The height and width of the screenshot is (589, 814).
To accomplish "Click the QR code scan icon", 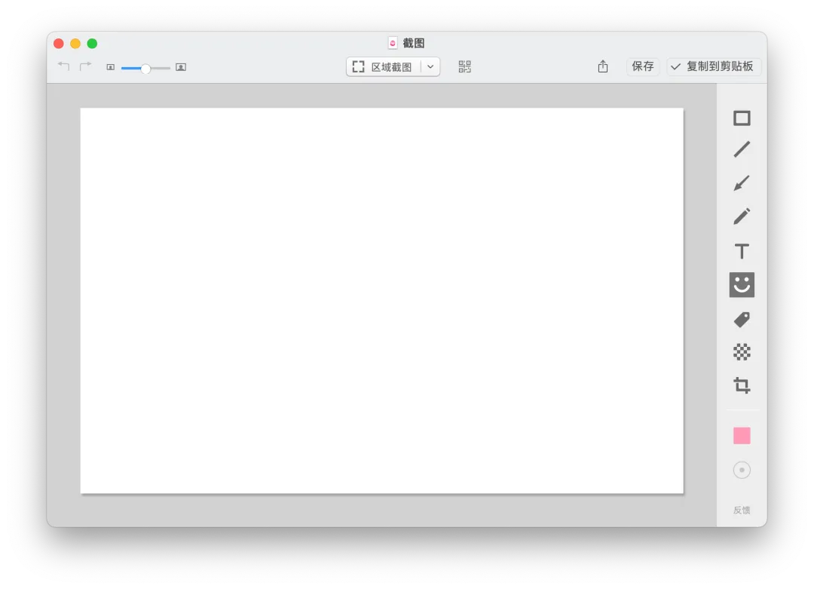I will coord(464,66).
